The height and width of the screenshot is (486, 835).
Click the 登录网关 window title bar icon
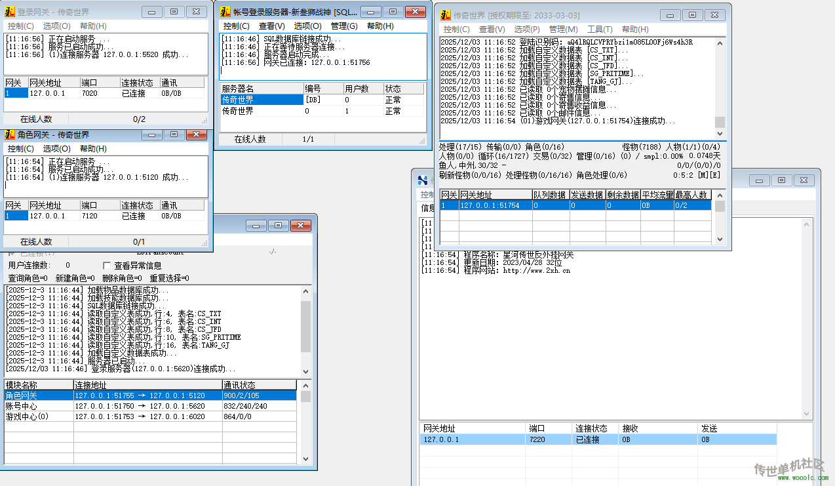click(x=10, y=12)
